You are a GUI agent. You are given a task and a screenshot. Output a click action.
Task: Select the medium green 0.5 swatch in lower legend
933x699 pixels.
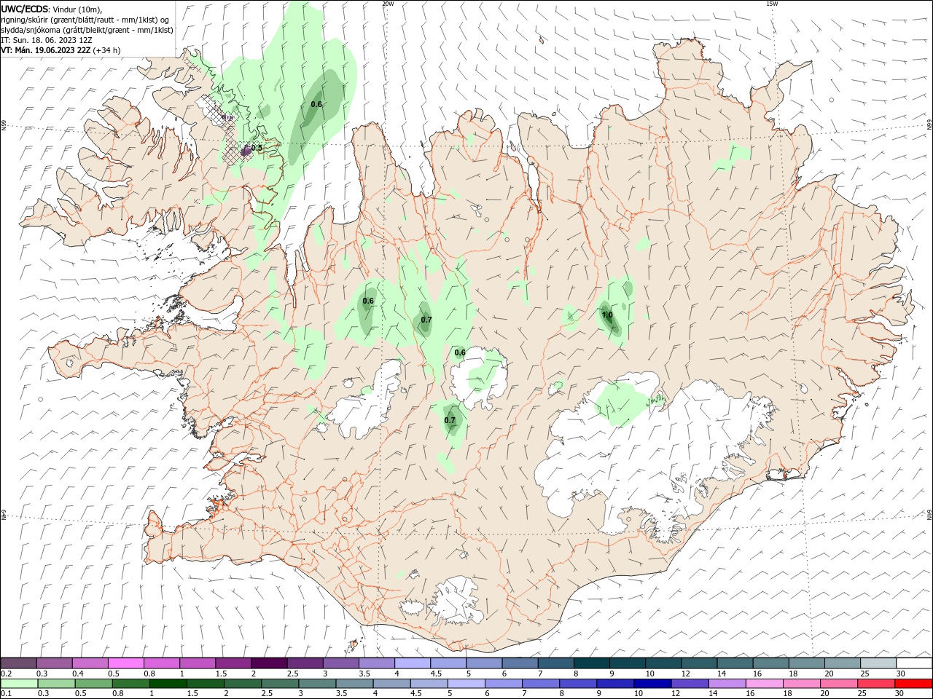(x=93, y=684)
